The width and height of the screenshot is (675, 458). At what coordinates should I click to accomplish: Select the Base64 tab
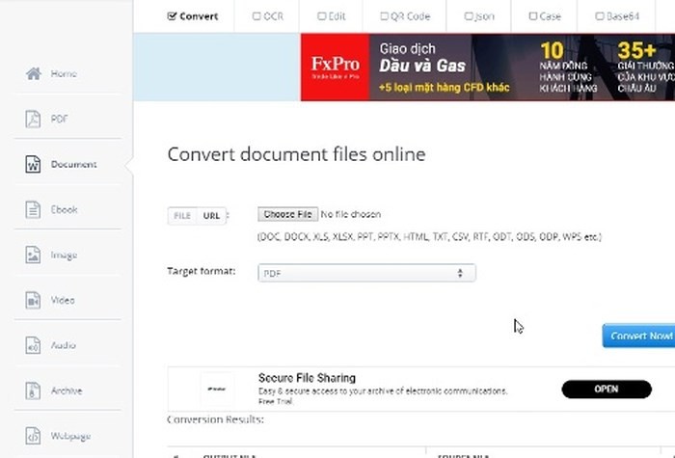click(x=613, y=16)
